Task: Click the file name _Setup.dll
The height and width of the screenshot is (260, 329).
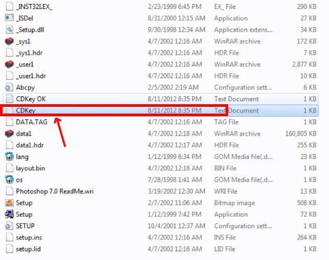Action: pos(30,30)
